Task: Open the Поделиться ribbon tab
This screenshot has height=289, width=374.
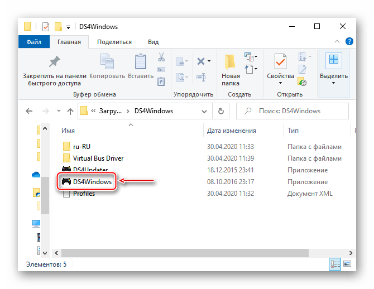Action: click(114, 42)
